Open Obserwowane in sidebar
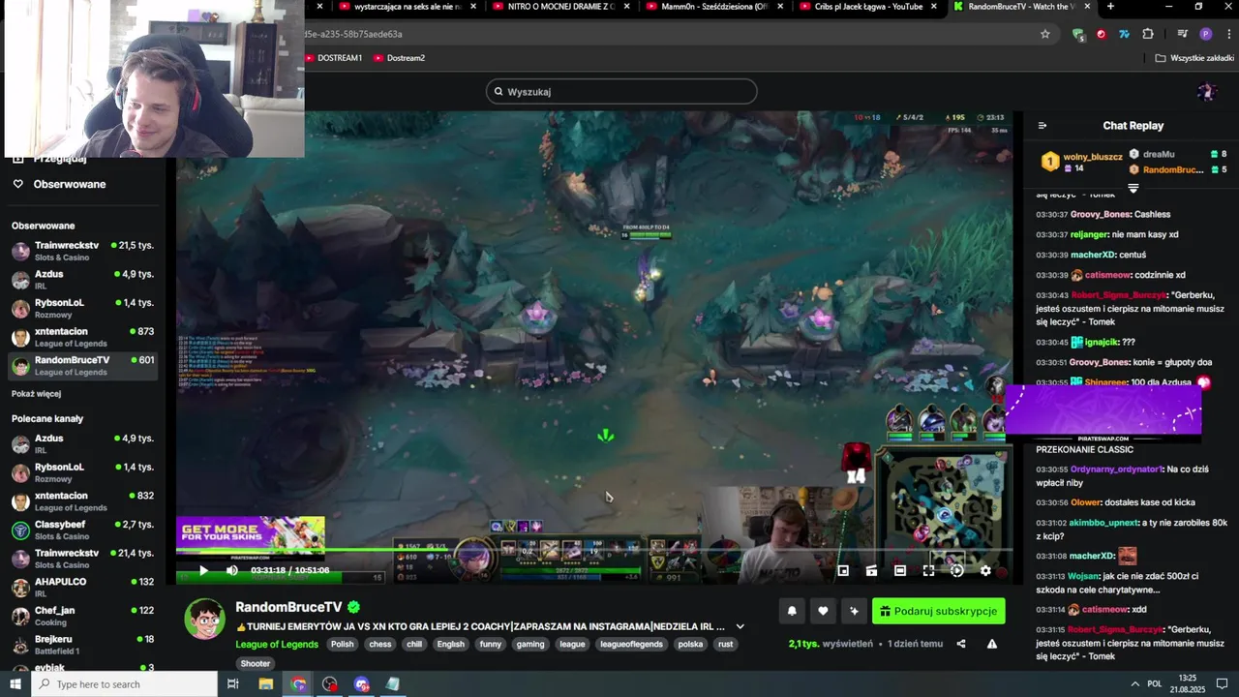The width and height of the screenshot is (1239, 697). point(70,184)
